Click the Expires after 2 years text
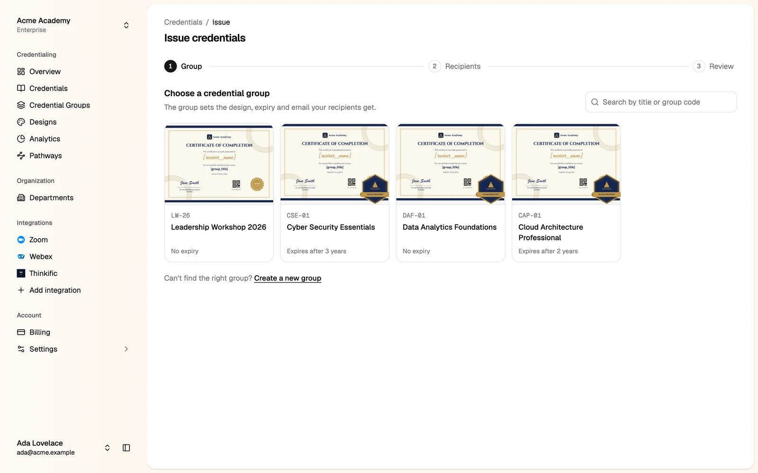This screenshot has height=473, width=758. [548, 251]
